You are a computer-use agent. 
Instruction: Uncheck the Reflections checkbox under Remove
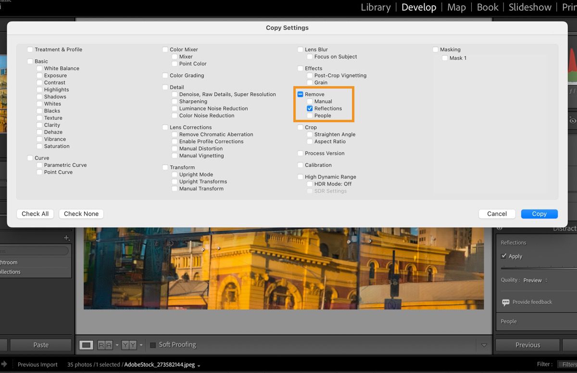pyautogui.click(x=310, y=109)
